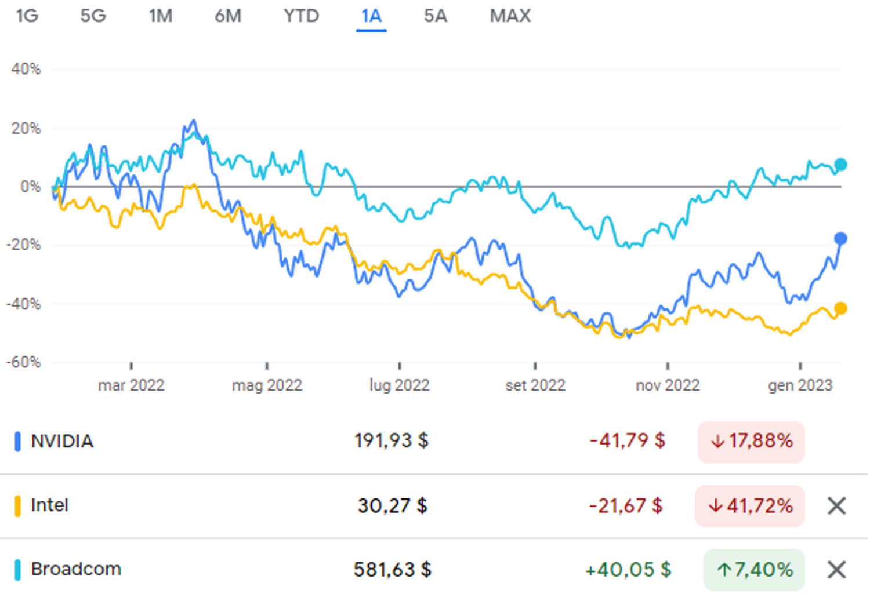The width and height of the screenshot is (870, 601).
Task: Select the 1M time range tab
Action: 160,16
